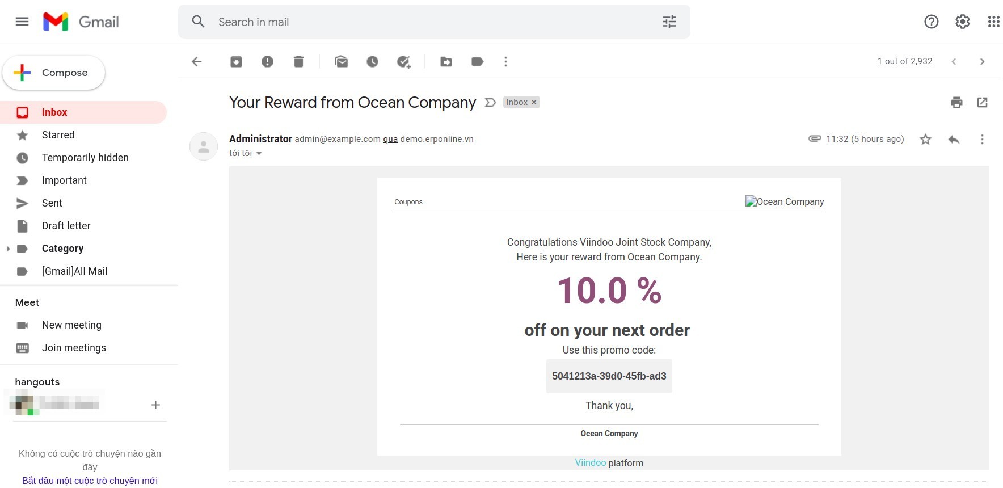Click the Search in mail field
1003x488 pixels.
(x=434, y=22)
